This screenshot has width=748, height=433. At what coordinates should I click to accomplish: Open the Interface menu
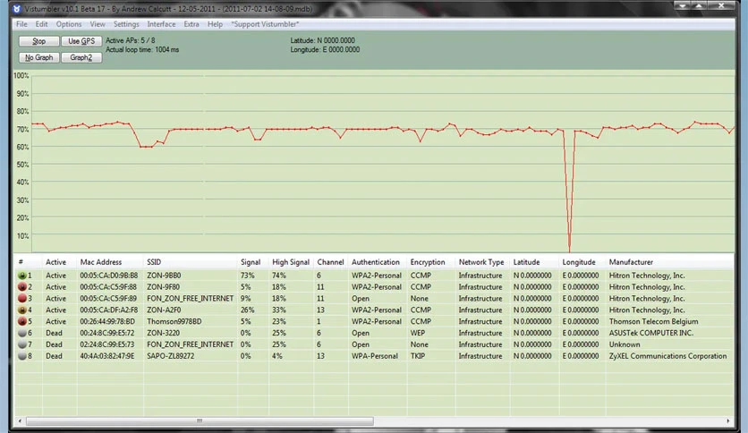click(x=161, y=24)
